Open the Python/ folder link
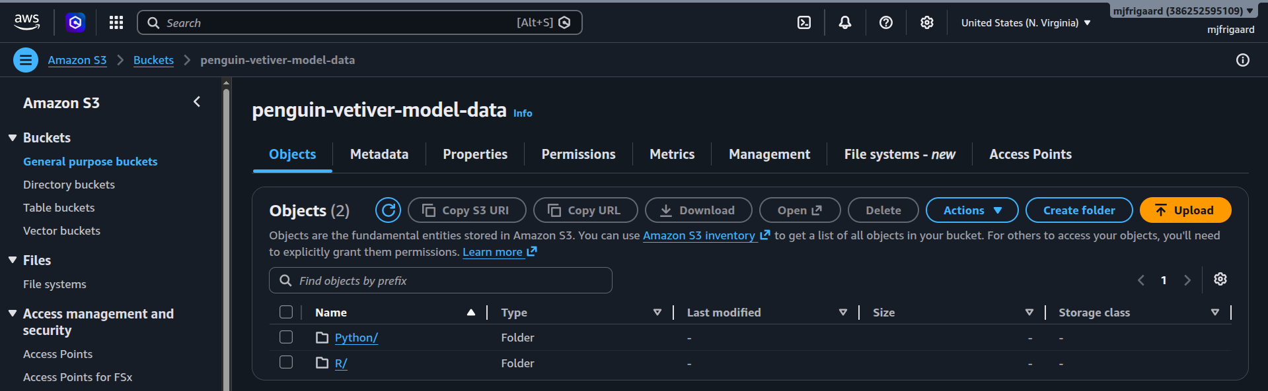The width and height of the screenshot is (1268, 391). pyautogui.click(x=356, y=338)
